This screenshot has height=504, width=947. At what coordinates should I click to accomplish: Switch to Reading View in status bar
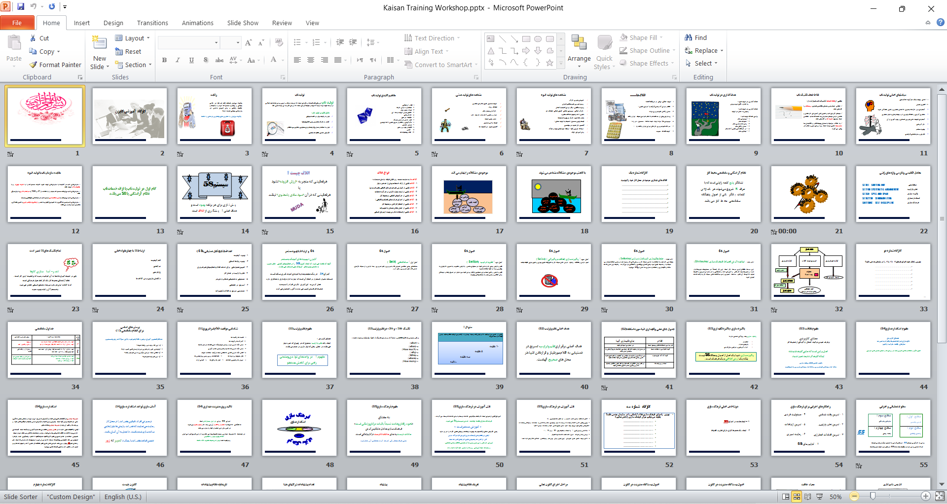[x=808, y=497]
